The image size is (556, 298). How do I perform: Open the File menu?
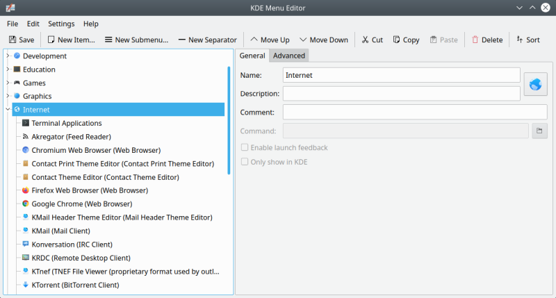point(13,24)
